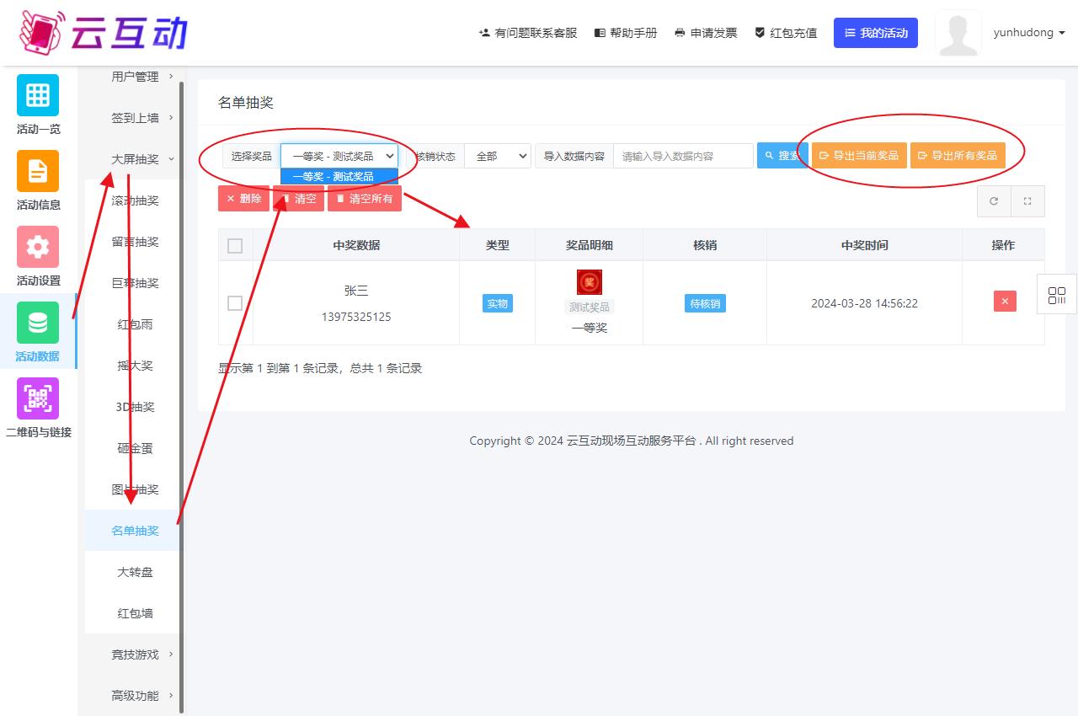The image size is (1078, 716).
Task: Click the 我的活动 button
Action: [x=875, y=33]
